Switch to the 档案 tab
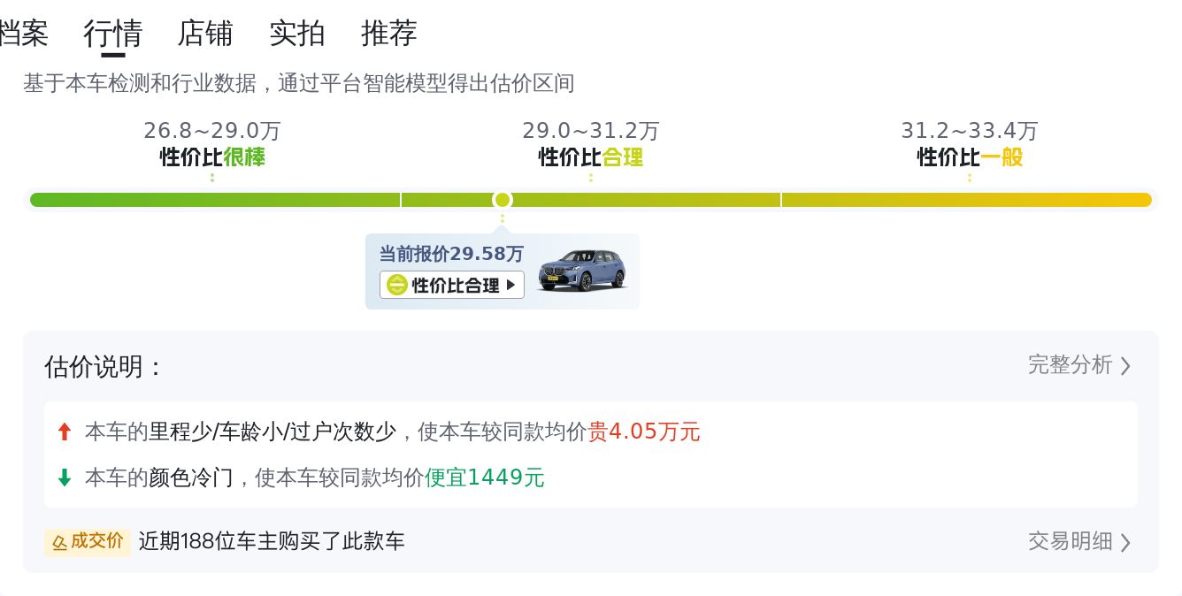Image resolution: width=1182 pixels, height=596 pixels. 23,34
